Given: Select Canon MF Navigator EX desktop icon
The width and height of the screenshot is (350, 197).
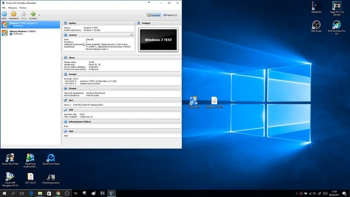Looking at the screenshot, I should coord(10,179).
